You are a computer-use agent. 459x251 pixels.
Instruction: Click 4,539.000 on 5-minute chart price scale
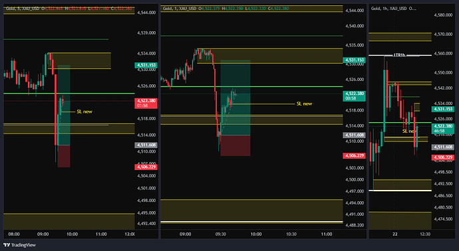pyautogui.click(x=146, y=33)
